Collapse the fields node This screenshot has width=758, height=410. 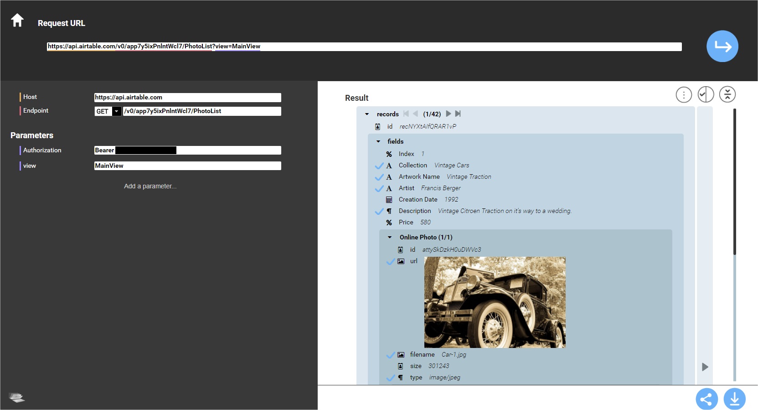click(x=378, y=141)
